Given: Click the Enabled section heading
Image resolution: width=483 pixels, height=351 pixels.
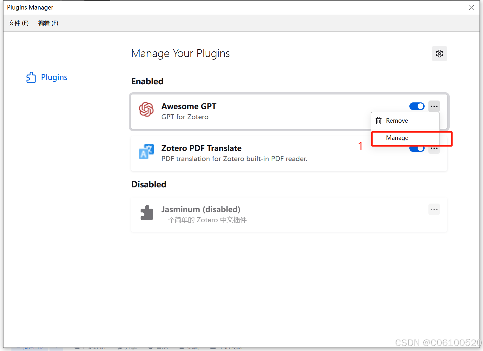Looking at the screenshot, I should tap(147, 81).
